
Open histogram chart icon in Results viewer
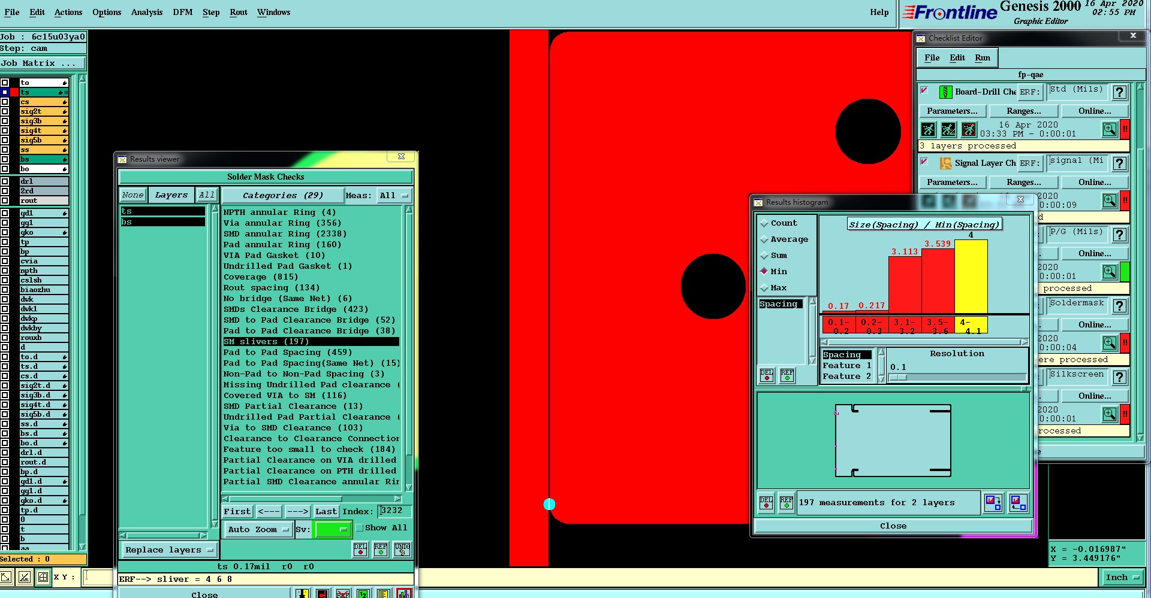pyautogui.click(x=405, y=594)
